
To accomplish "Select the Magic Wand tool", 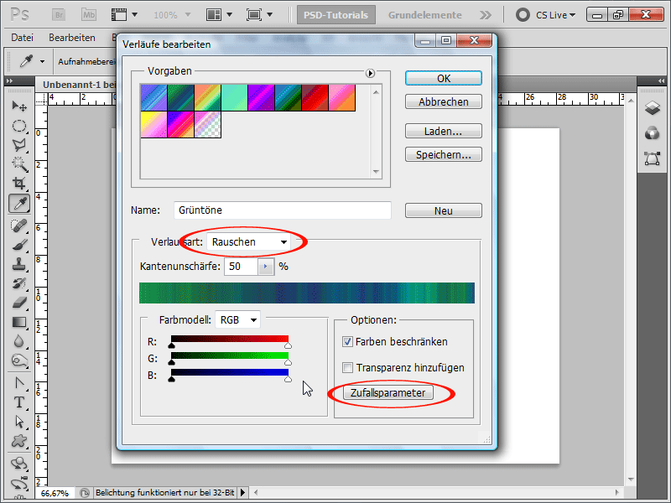I will [19, 163].
